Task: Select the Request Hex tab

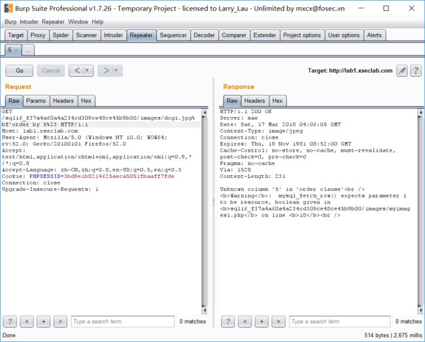Action: coord(86,101)
